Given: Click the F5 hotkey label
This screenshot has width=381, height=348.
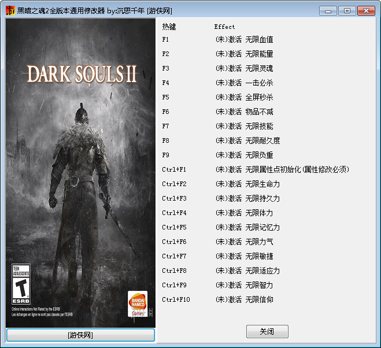Looking at the screenshot, I should coord(165,97).
